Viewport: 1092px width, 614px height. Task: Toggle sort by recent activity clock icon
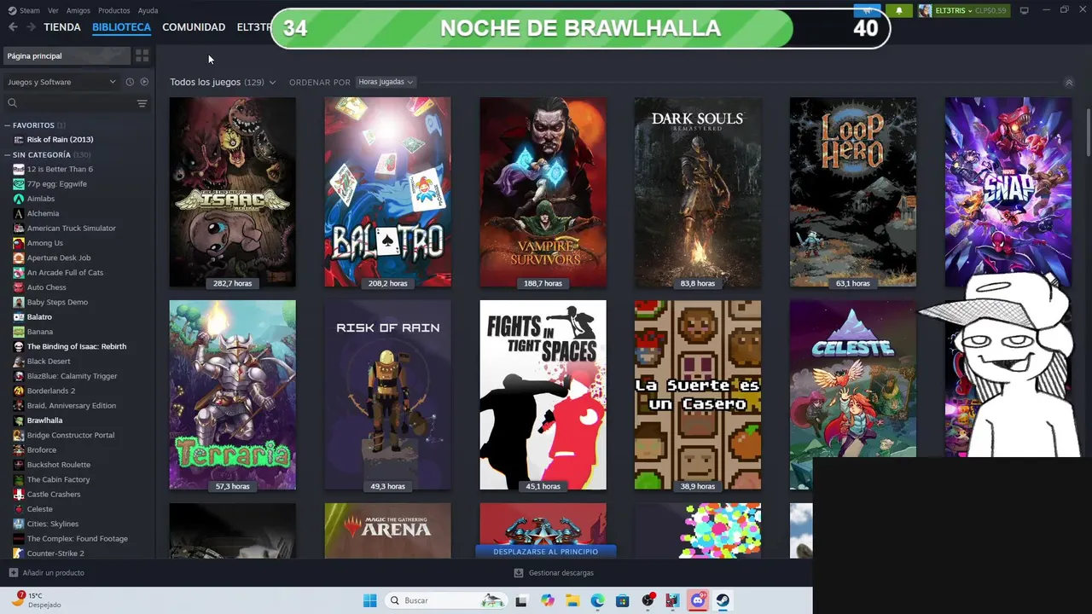click(x=130, y=82)
